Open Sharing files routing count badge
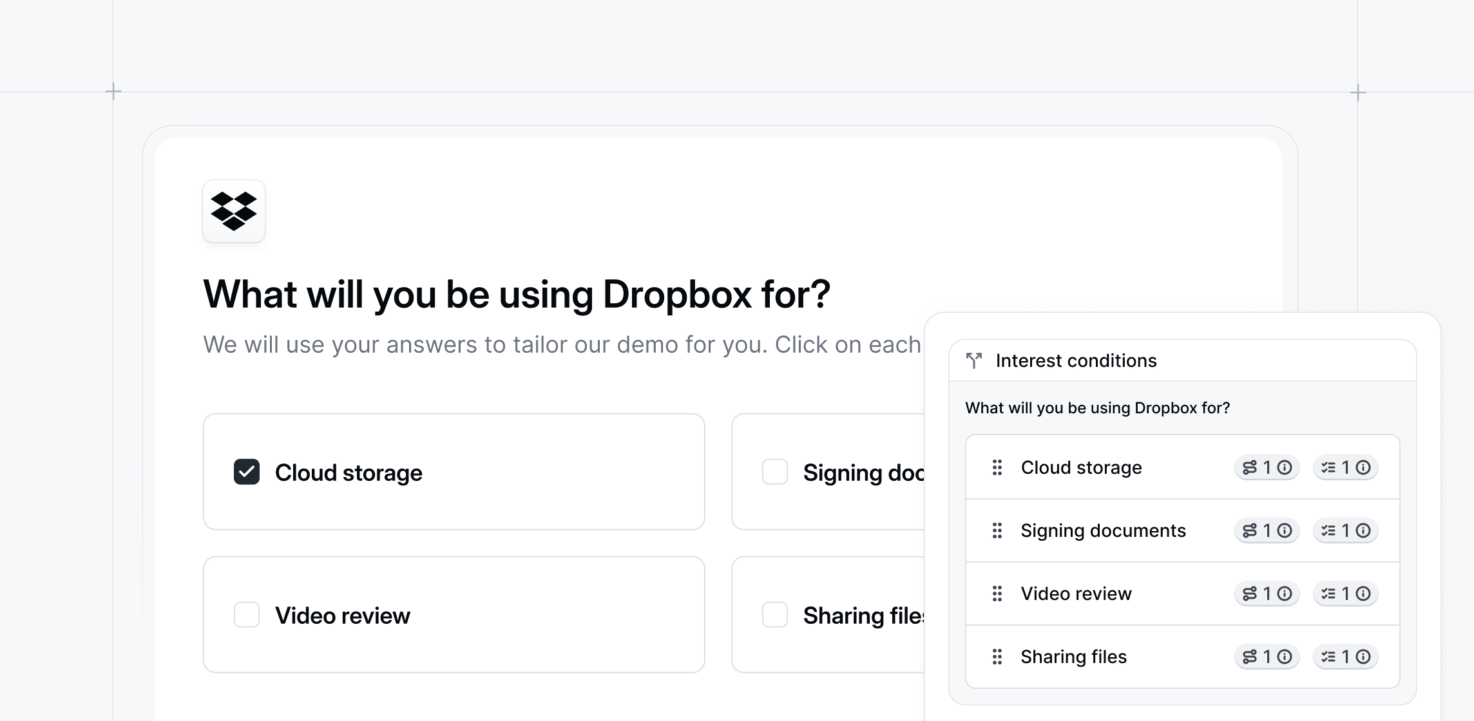 pyautogui.click(x=1267, y=657)
